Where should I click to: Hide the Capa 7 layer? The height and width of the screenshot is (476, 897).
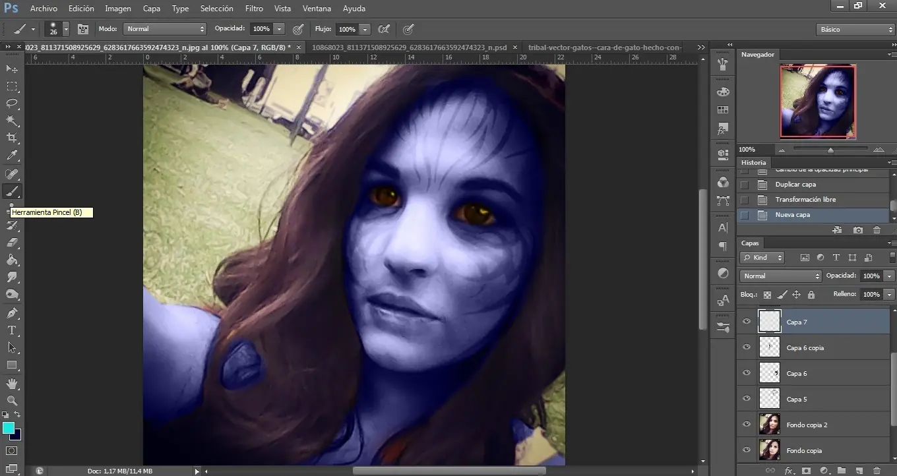747,322
